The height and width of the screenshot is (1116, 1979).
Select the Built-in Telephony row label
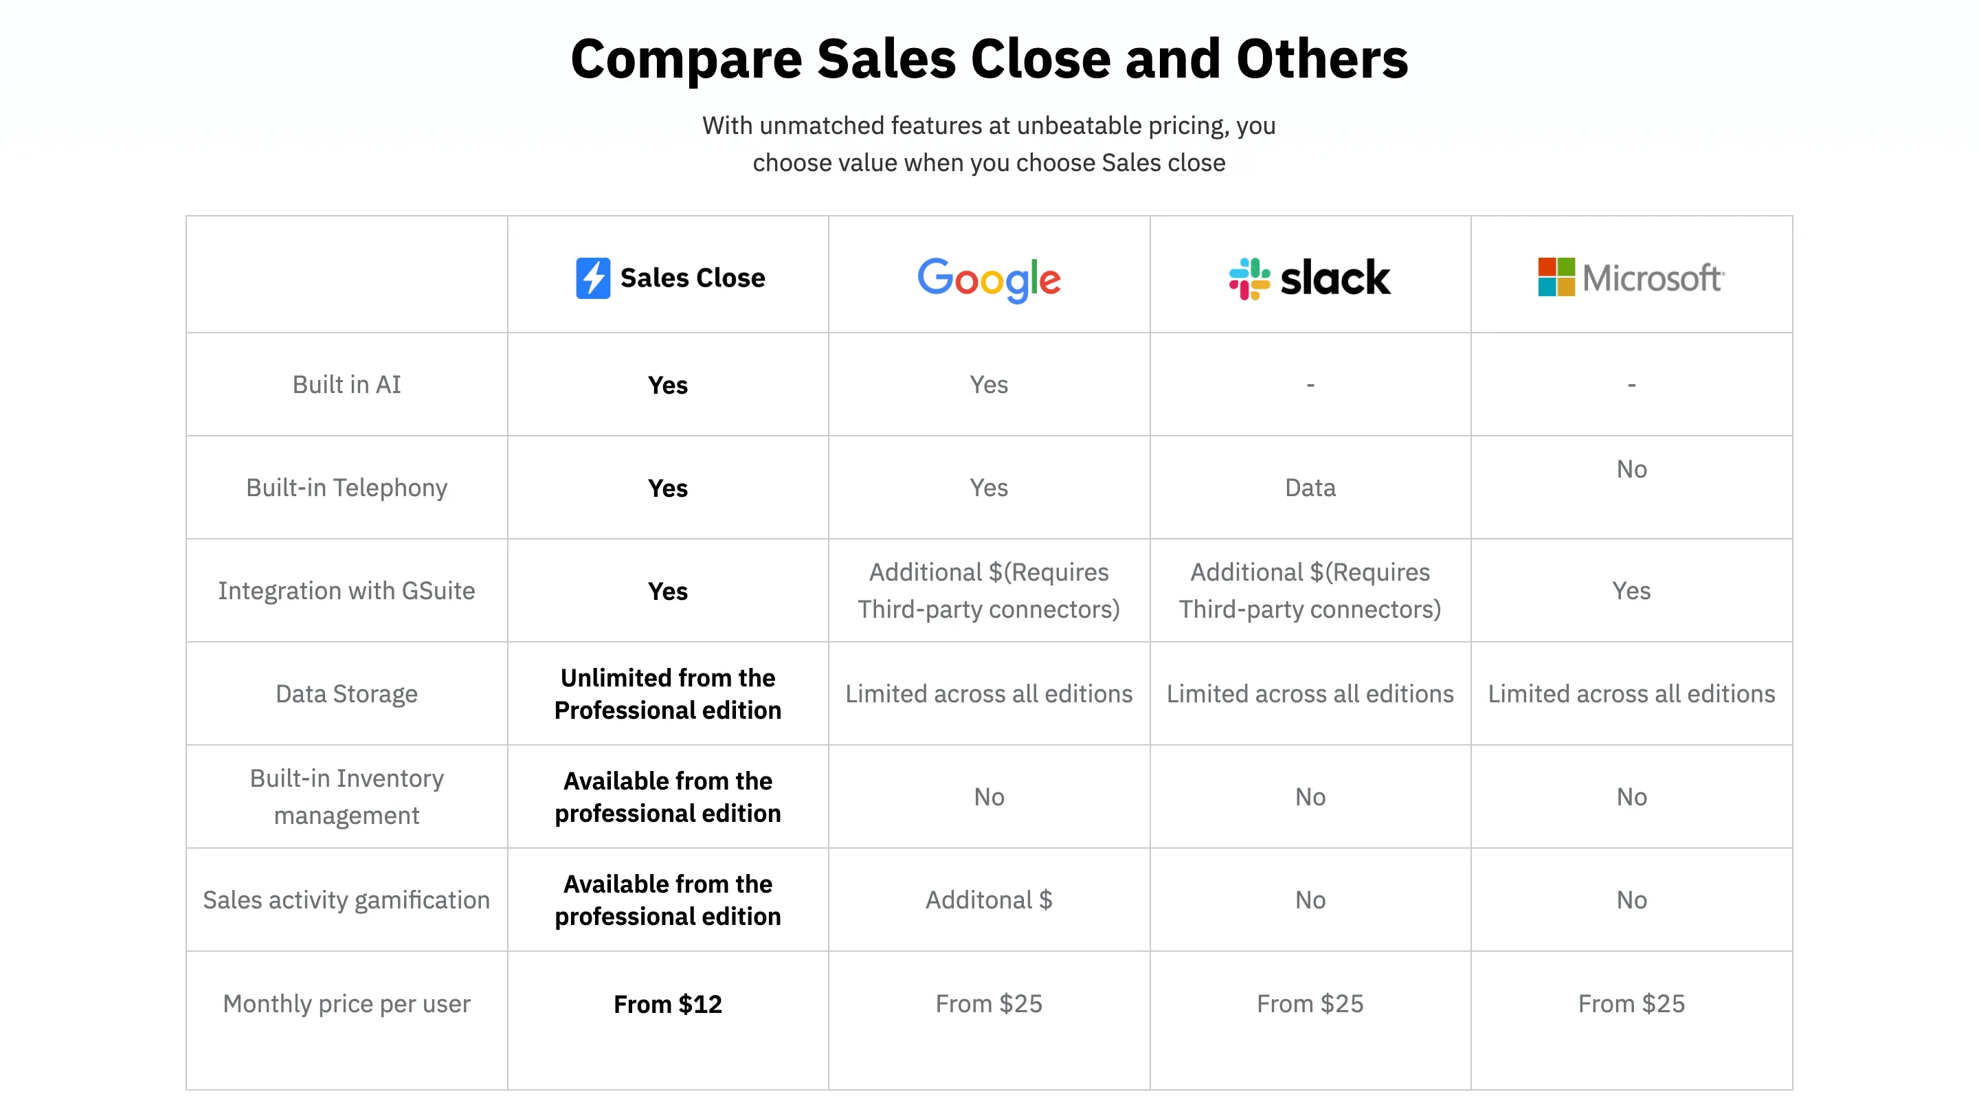point(346,488)
